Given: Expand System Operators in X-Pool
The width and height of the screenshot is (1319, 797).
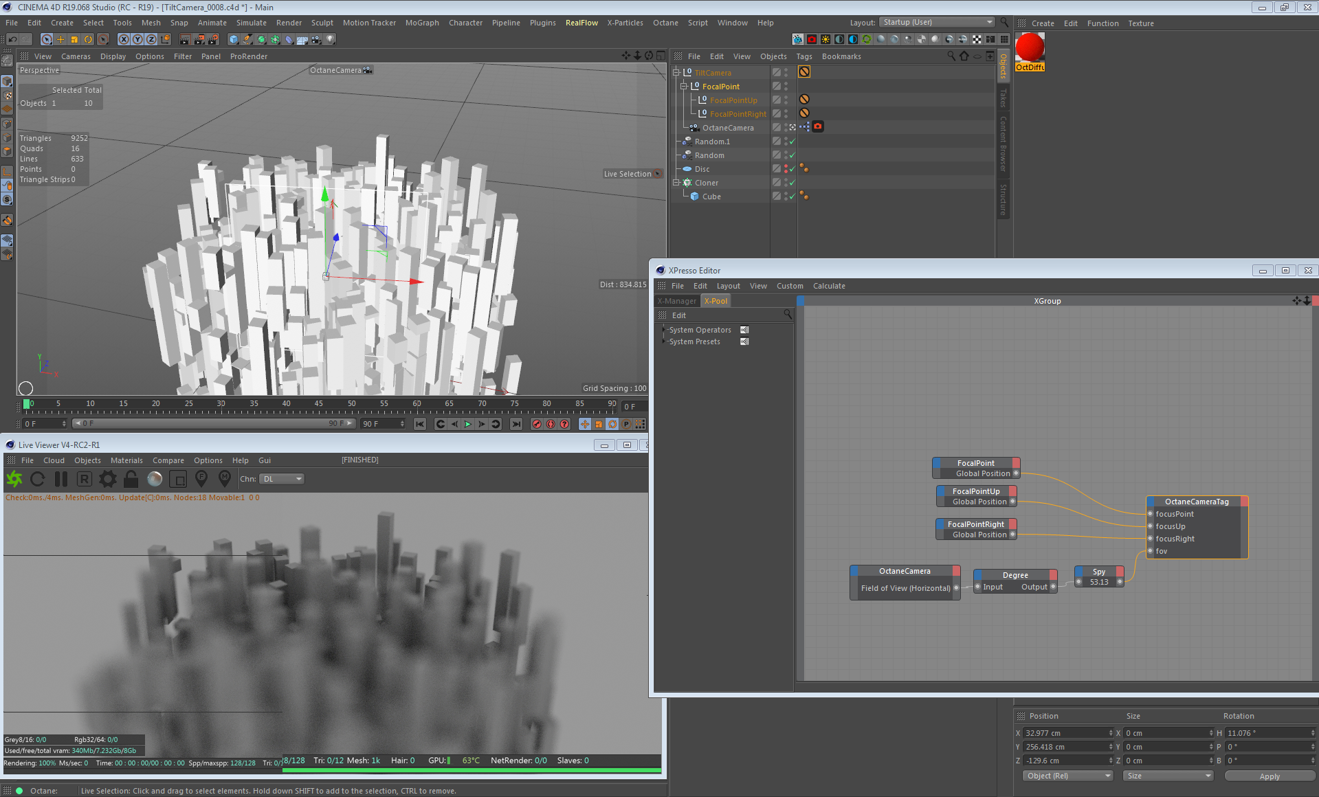Looking at the screenshot, I should click(664, 330).
